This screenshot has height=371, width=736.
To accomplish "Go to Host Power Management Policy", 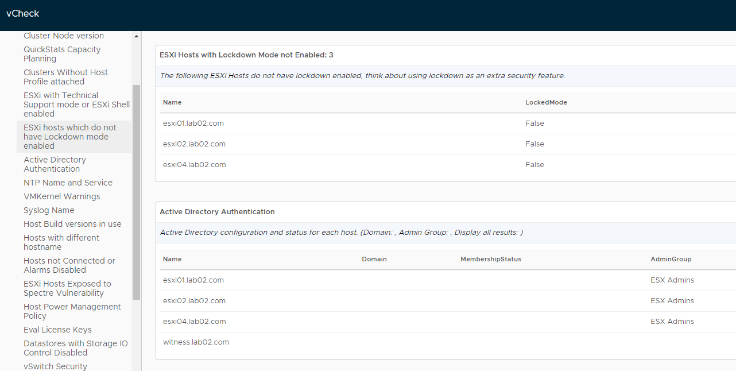I will (72, 311).
